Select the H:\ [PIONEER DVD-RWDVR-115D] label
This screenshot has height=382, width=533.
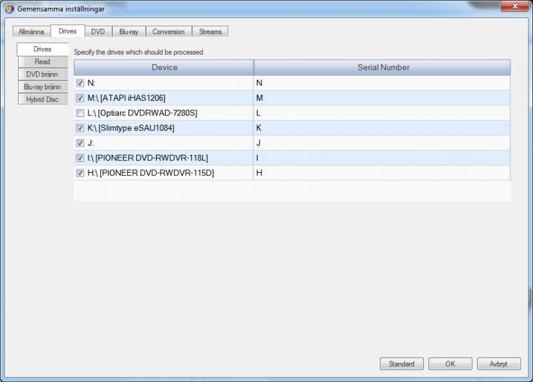click(x=150, y=173)
